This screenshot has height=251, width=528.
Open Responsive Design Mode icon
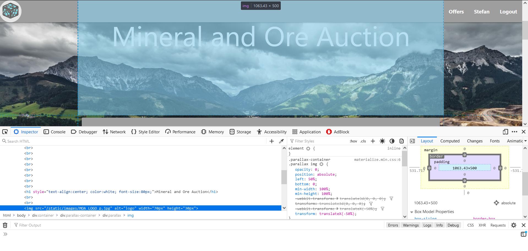505,132
